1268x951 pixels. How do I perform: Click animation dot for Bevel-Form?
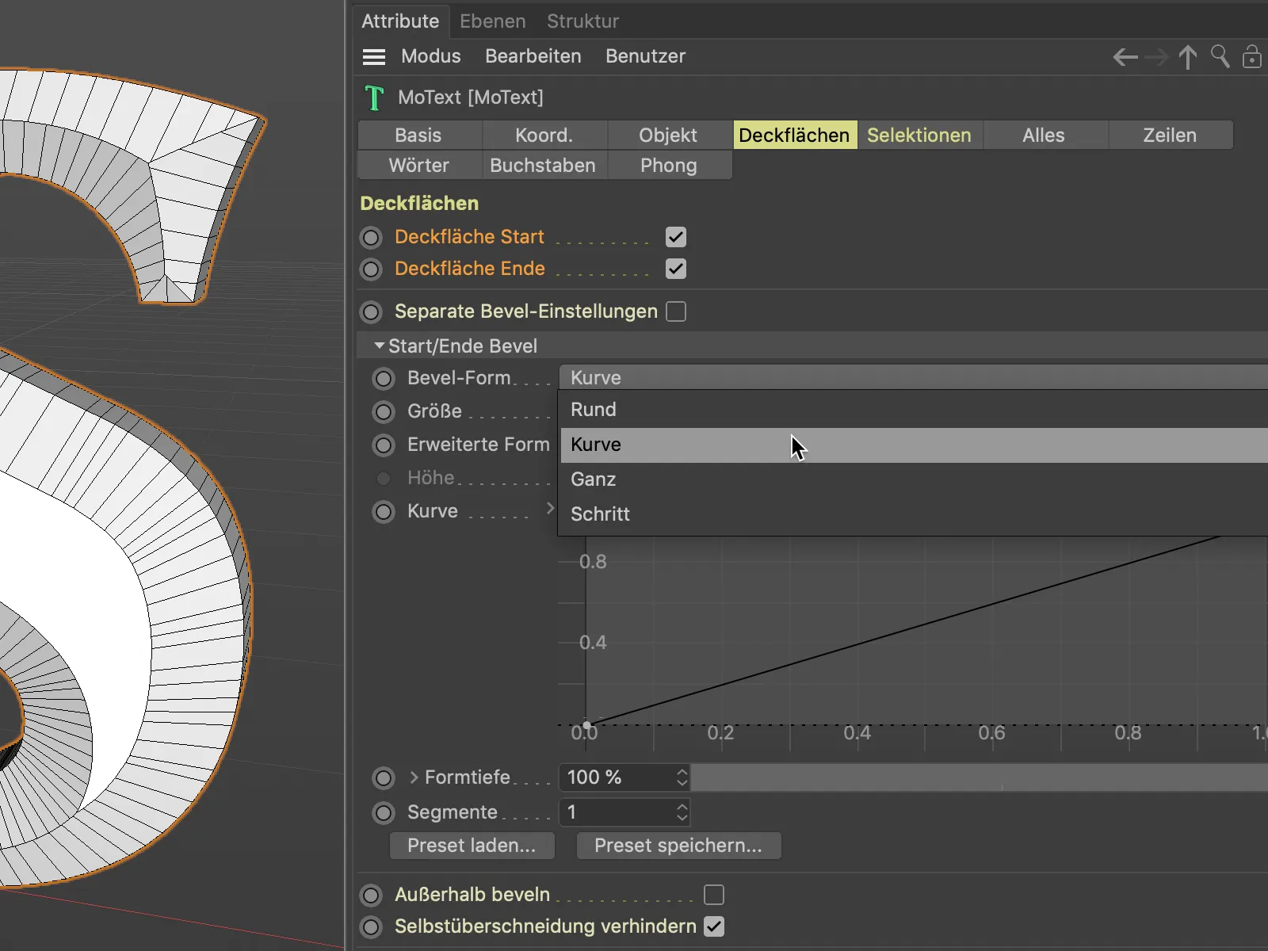tap(384, 379)
